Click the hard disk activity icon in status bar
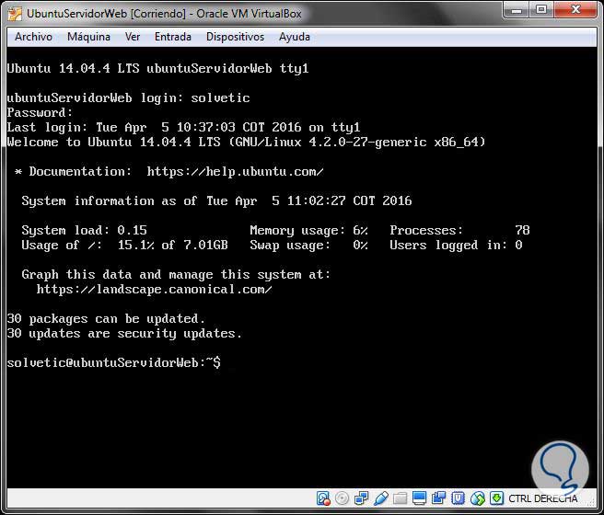The image size is (604, 515). point(323,498)
